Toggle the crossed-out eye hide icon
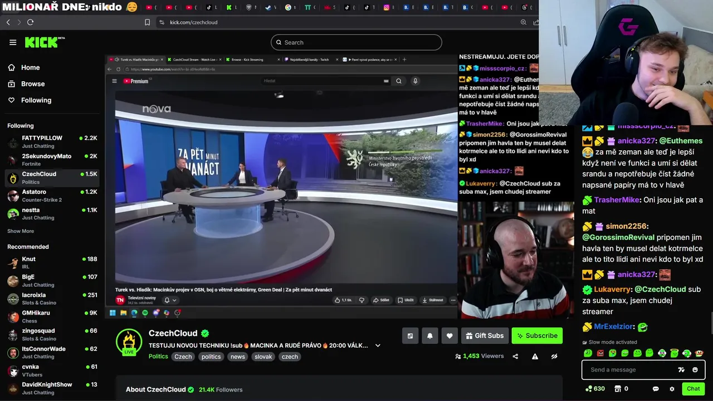713x401 pixels. click(x=554, y=356)
